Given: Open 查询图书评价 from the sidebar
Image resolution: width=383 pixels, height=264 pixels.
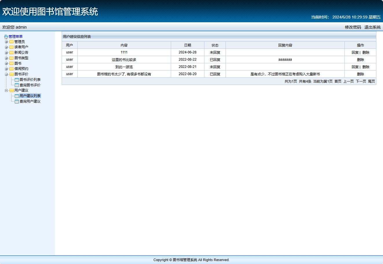Looking at the screenshot, I should tap(30, 85).
